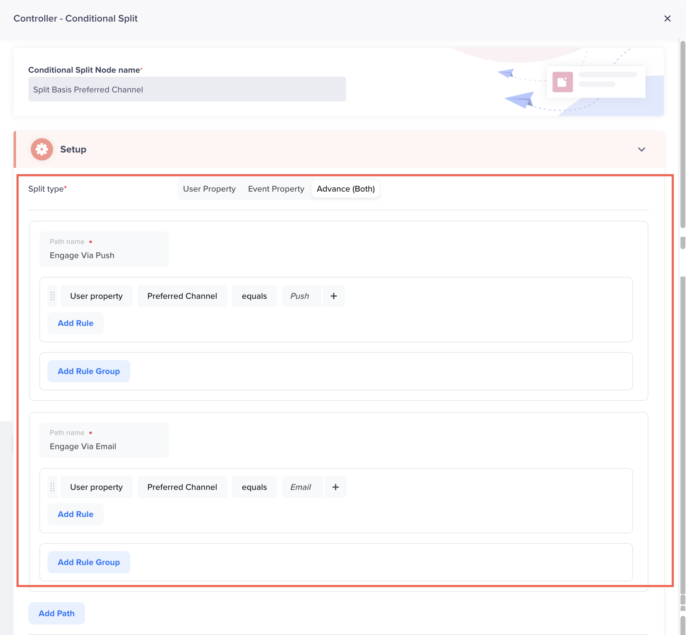Viewport: 686px width, 635px height.
Task: Click the plus icon next to Email value
Action: point(335,487)
